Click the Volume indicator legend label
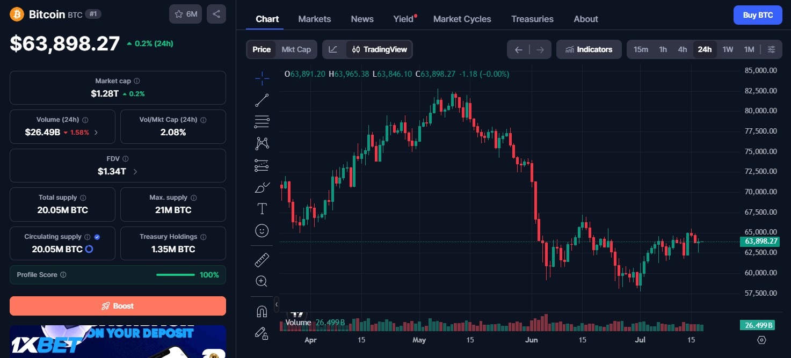The width and height of the screenshot is (791, 358). pos(298,322)
